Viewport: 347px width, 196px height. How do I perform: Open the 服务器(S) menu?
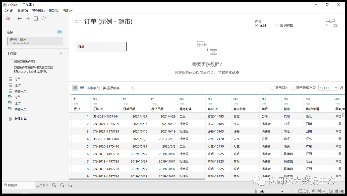(38, 10)
